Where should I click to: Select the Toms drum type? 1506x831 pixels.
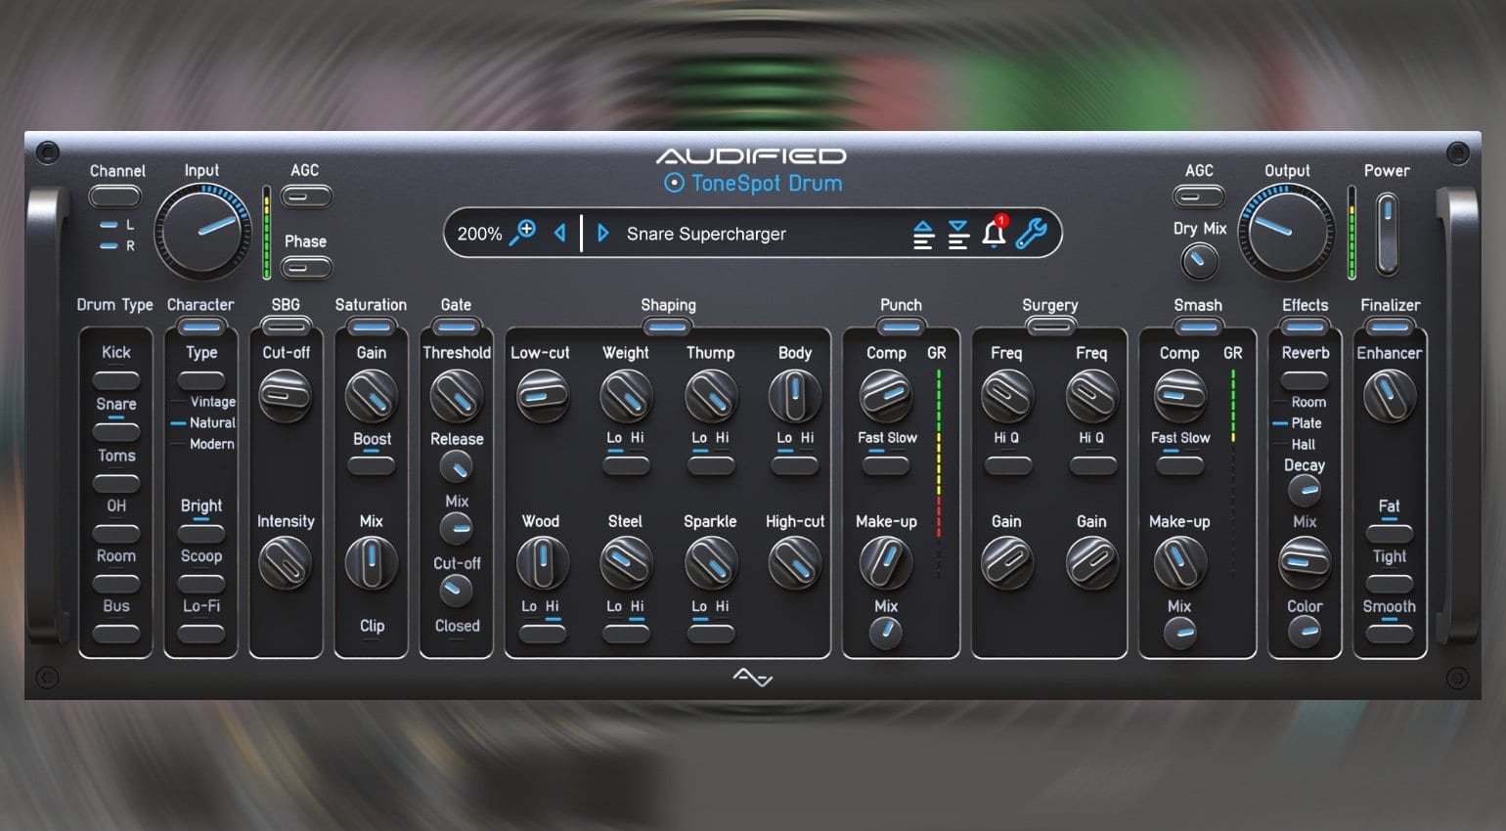(116, 483)
